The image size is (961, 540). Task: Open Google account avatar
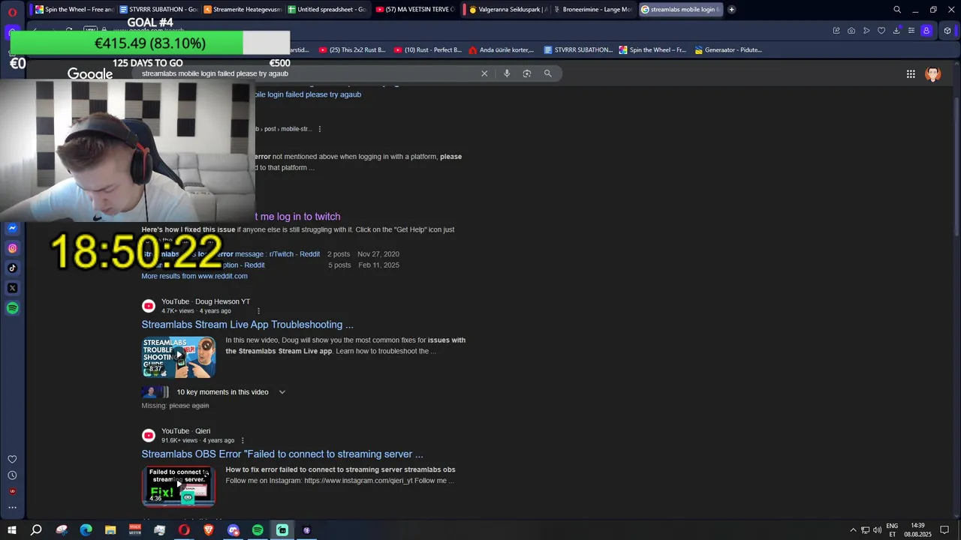point(933,73)
